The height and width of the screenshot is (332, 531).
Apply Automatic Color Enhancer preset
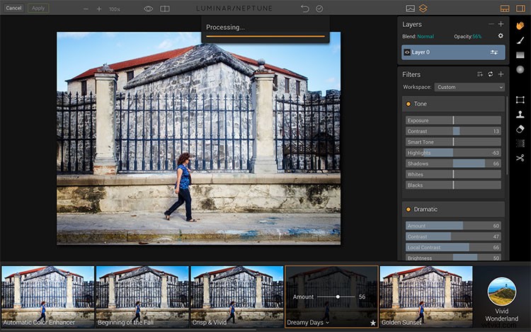(x=47, y=297)
